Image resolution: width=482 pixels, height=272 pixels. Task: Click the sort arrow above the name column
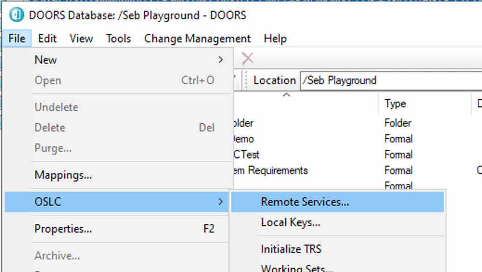[286, 95]
